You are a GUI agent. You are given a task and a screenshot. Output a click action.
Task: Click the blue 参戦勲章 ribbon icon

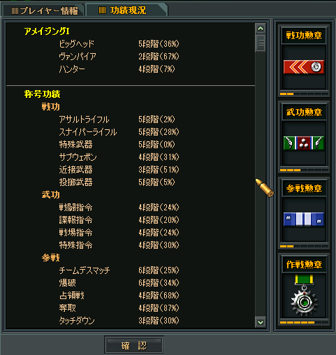[304, 219]
